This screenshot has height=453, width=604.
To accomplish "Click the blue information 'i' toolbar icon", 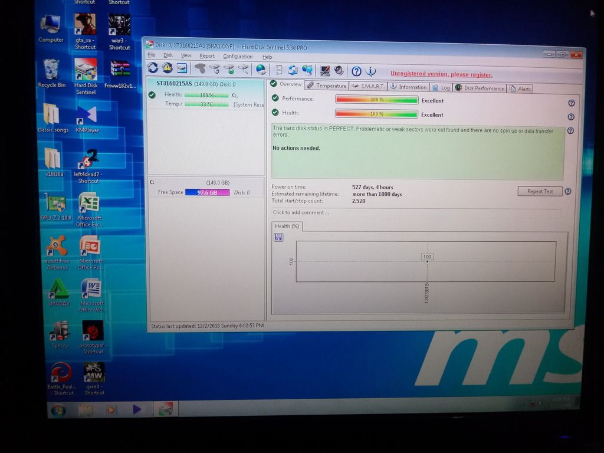I will (x=370, y=71).
